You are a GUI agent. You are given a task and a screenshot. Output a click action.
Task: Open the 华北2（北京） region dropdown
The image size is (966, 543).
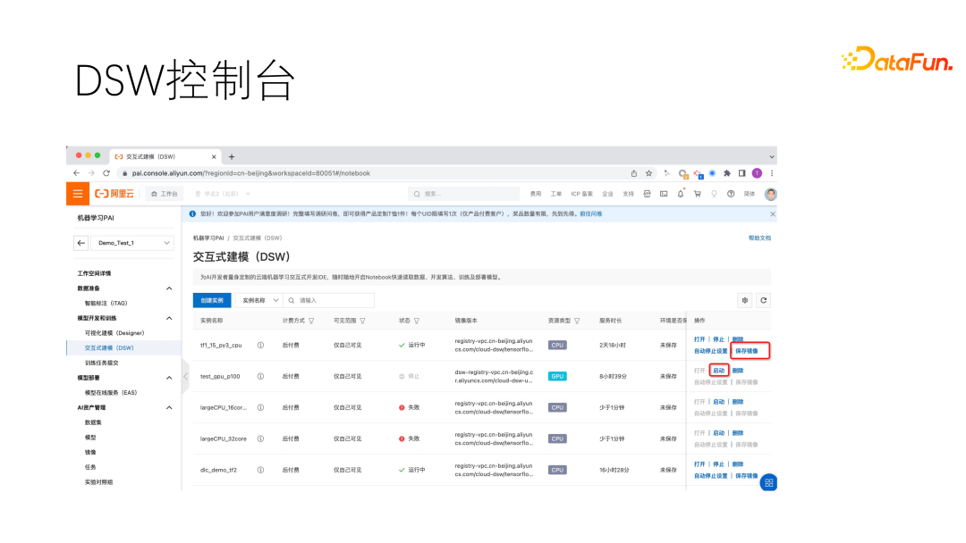click(x=223, y=194)
